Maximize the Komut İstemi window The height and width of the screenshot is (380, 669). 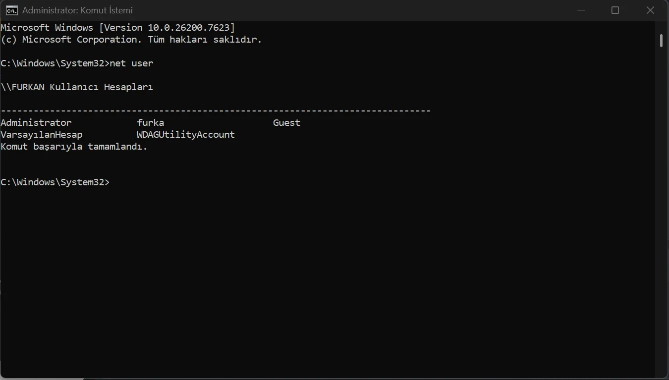pyautogui.click(x=615, y=10)
